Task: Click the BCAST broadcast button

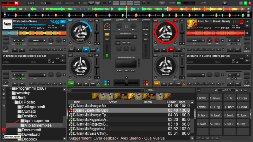Action: pyautogui.click(x=119, y=70)
